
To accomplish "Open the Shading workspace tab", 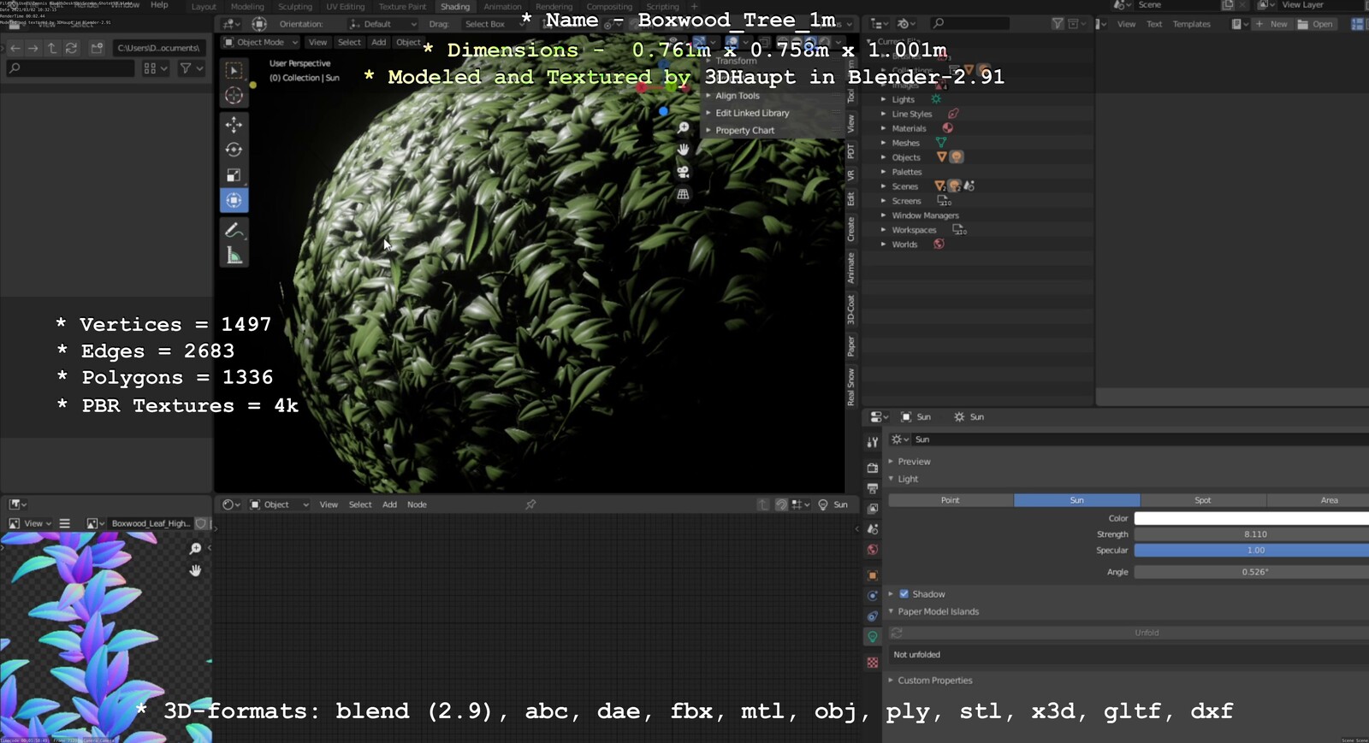I will 455,7.
